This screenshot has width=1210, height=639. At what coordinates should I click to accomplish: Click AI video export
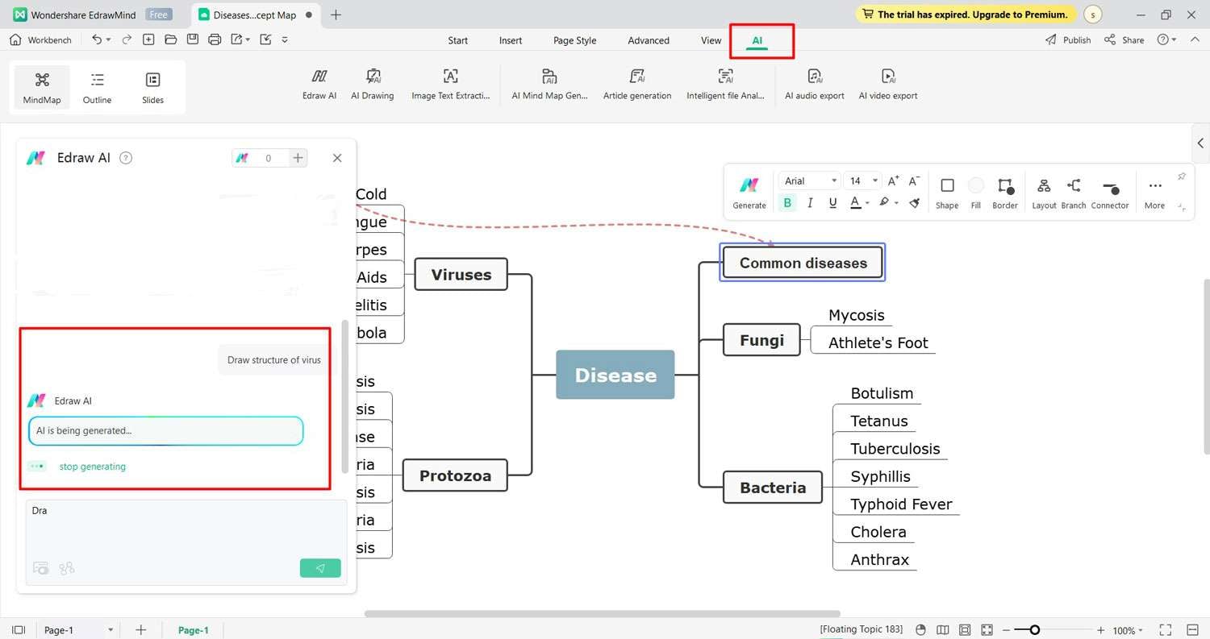[888, 85]
